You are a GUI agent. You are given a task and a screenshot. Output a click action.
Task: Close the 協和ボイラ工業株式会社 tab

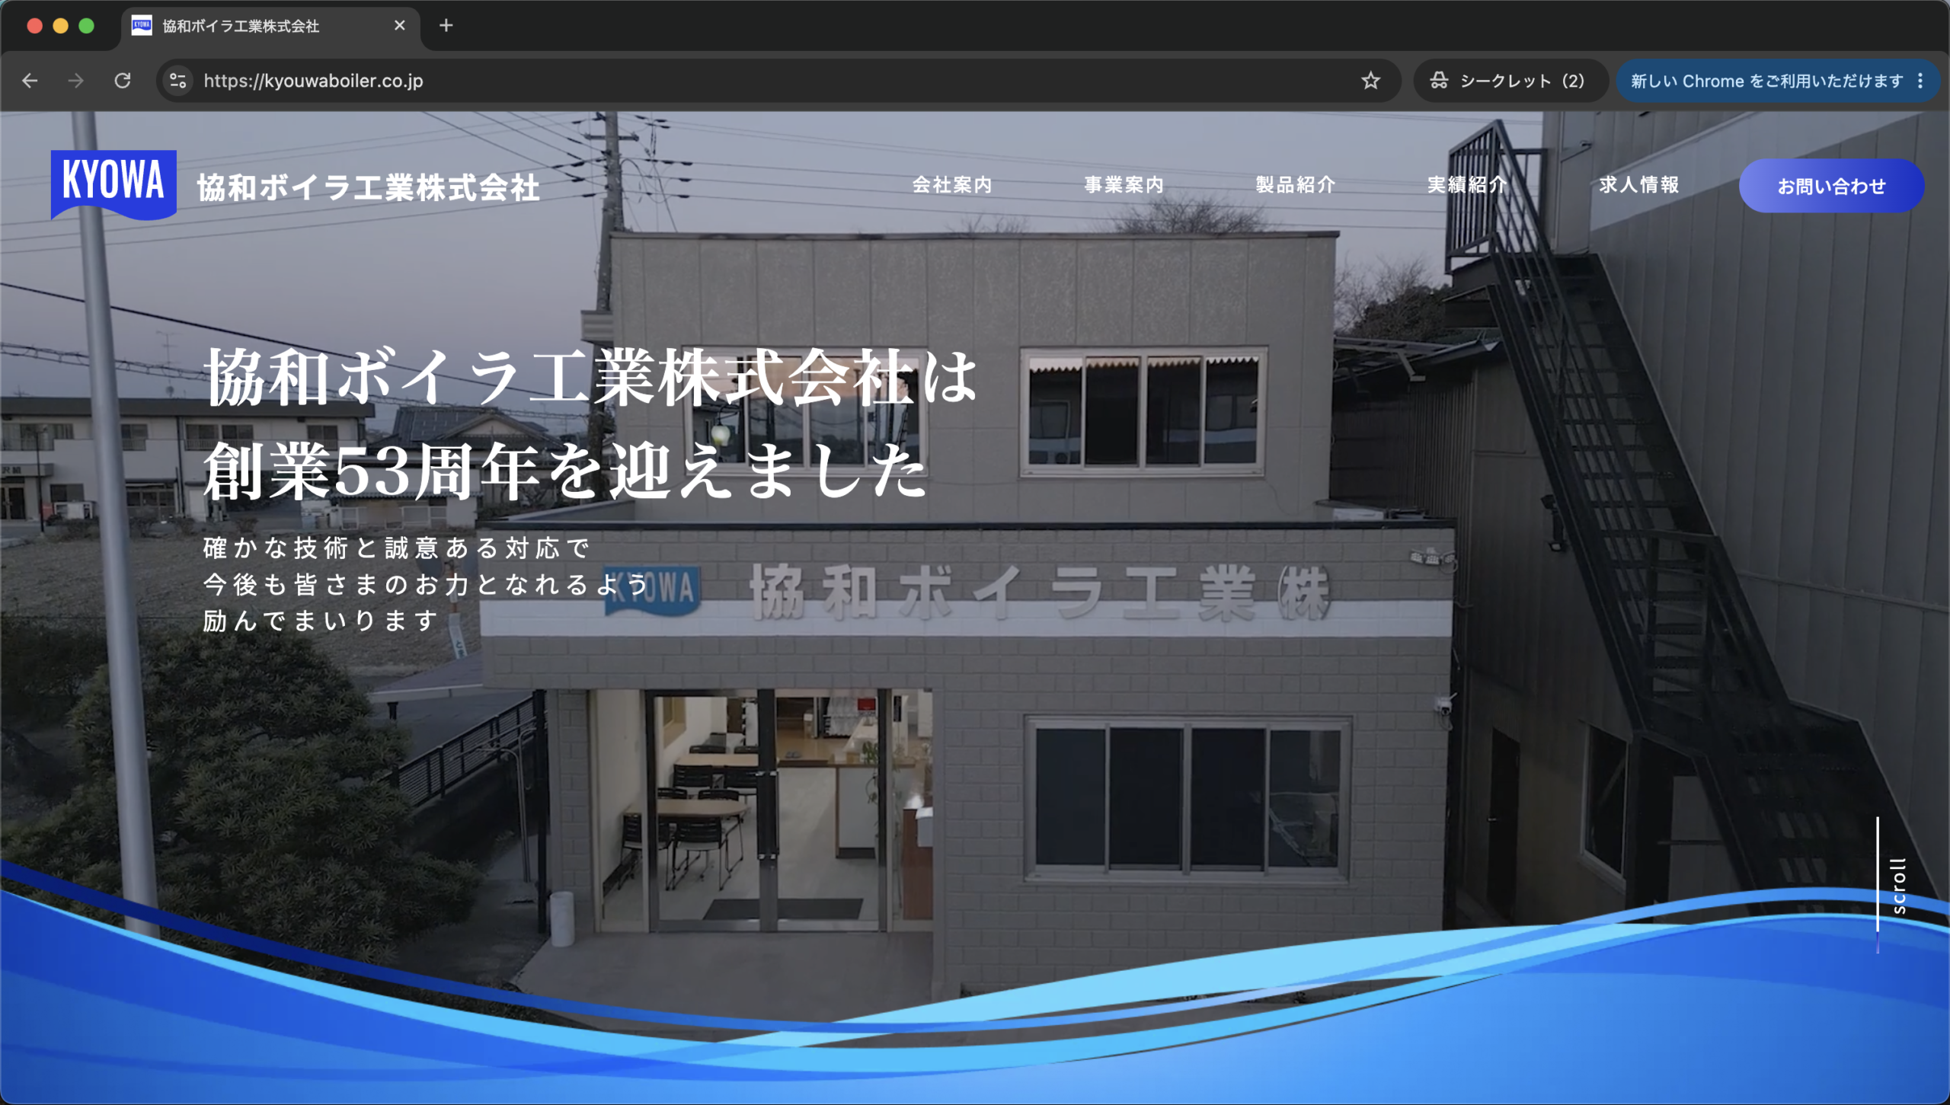(400, 26)
